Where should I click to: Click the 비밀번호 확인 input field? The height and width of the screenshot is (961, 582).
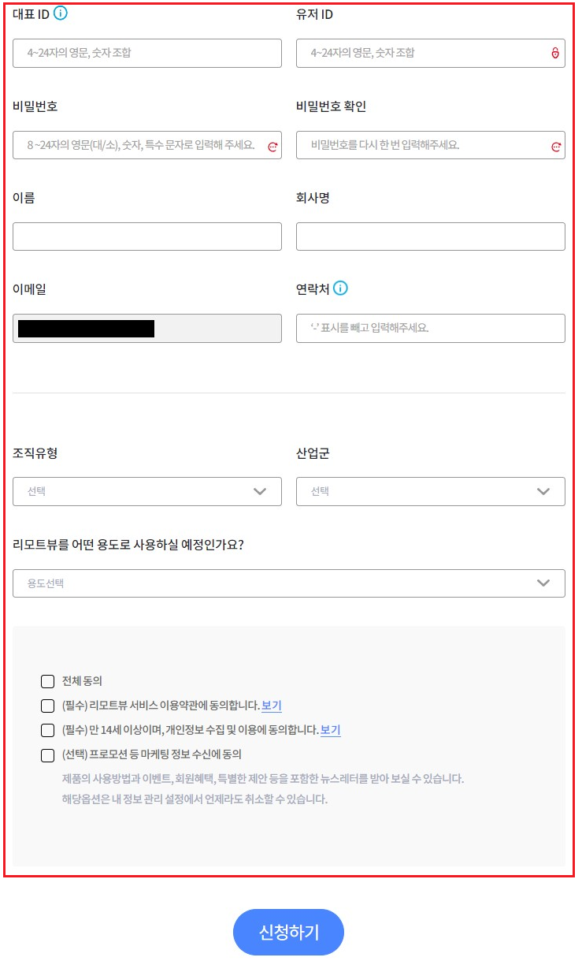(431, 145)
